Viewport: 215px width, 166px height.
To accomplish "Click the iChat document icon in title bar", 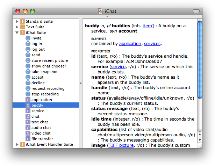I will (x=100, y=11).
